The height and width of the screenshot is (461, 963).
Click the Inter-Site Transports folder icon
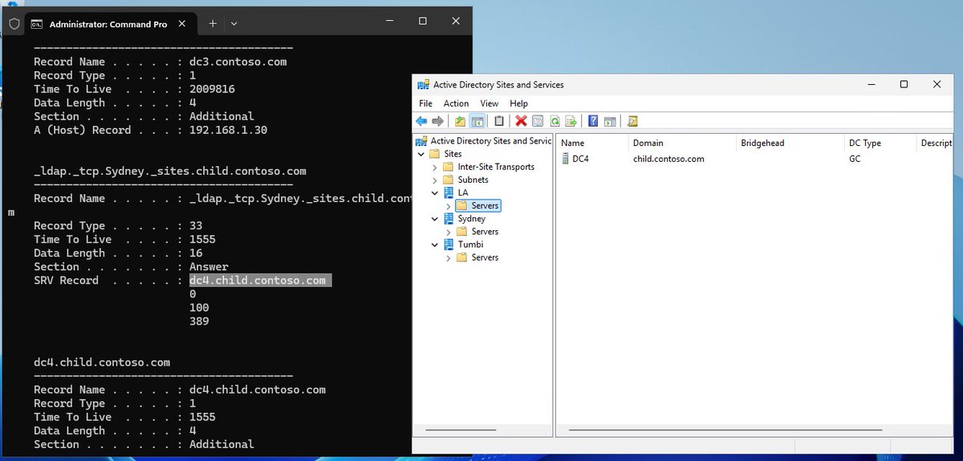448,167
